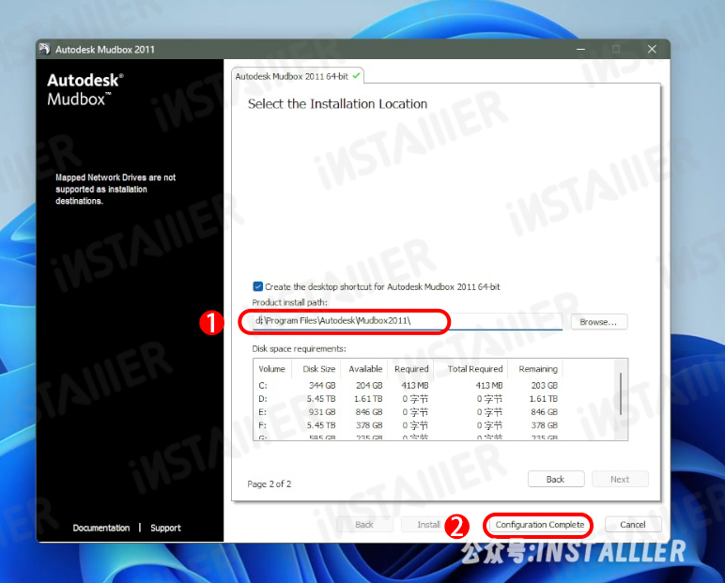
Task: Click the 344 GB disk size cell
Action: 322,385
